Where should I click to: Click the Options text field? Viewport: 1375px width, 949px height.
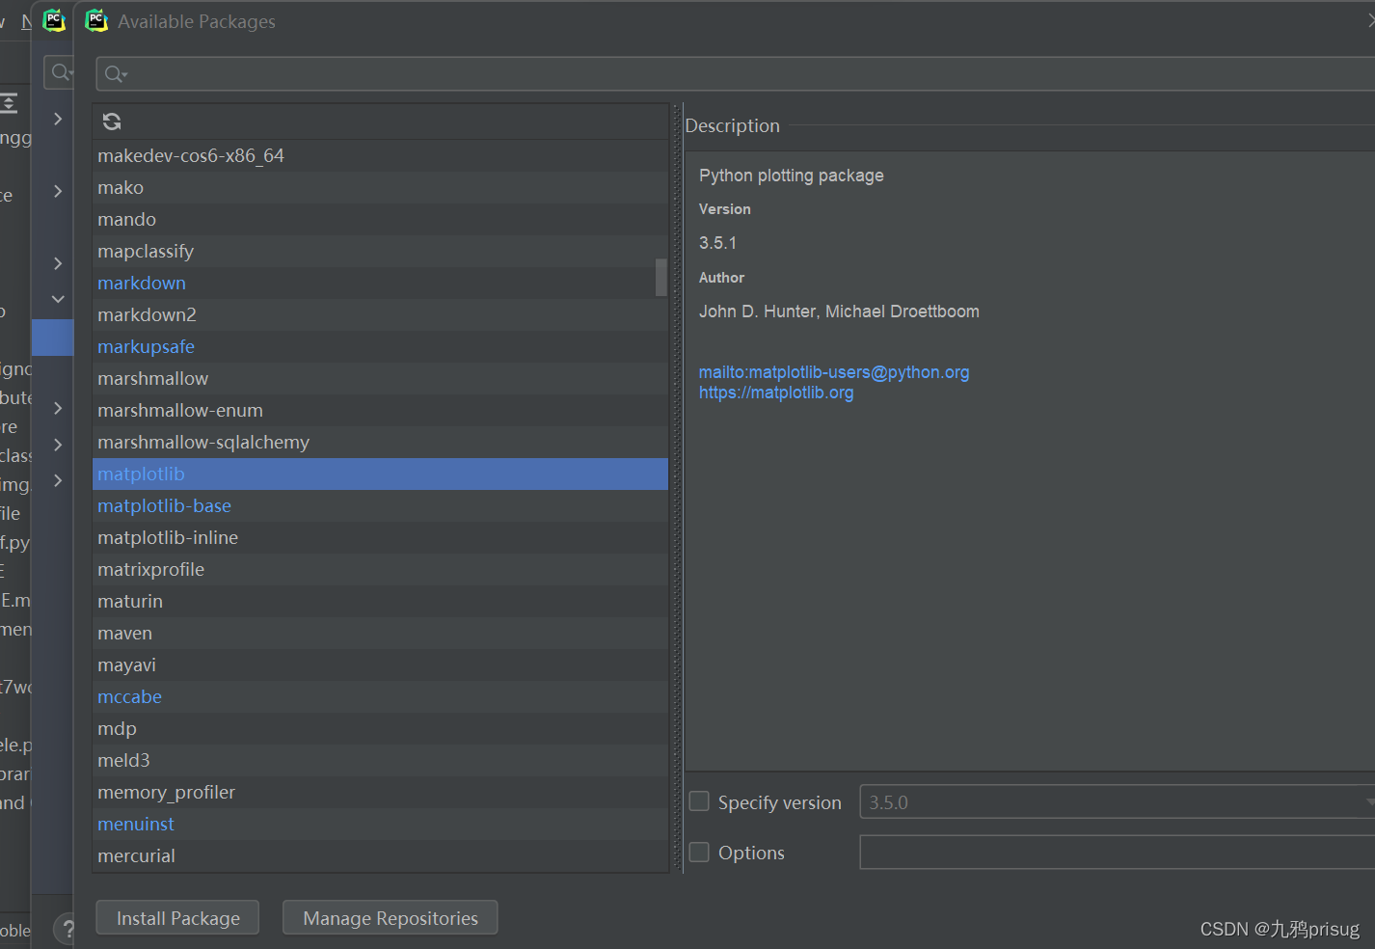[1117, 853]
